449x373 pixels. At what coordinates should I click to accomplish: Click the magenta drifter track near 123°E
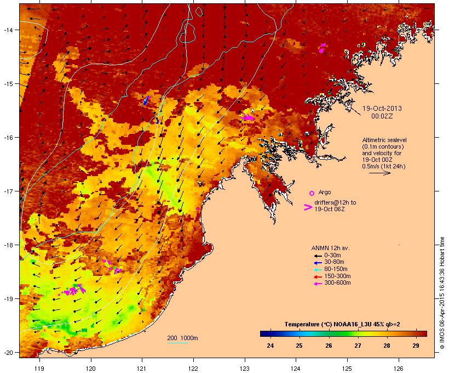point(247,117)
